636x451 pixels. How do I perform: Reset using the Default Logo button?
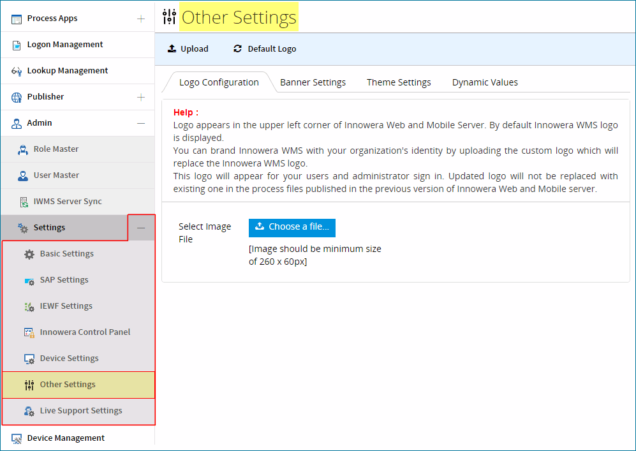click(x=265, y=48)
